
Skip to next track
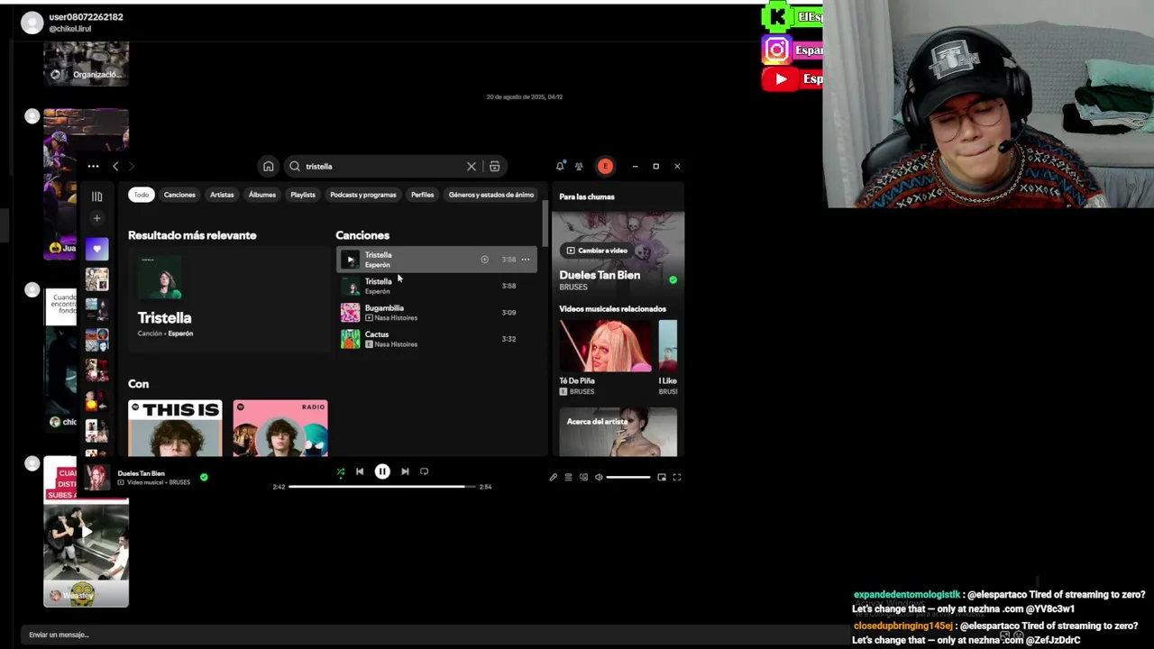[405, 471]
